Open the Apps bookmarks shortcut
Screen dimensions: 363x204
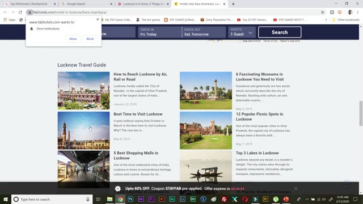9,20
